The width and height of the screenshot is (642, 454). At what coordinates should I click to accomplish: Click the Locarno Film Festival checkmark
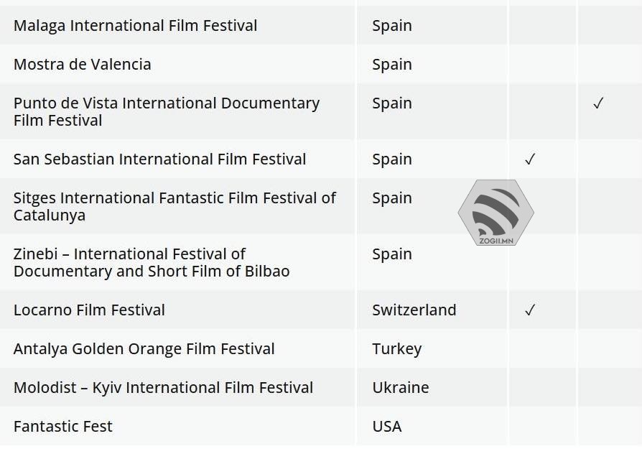530,310
